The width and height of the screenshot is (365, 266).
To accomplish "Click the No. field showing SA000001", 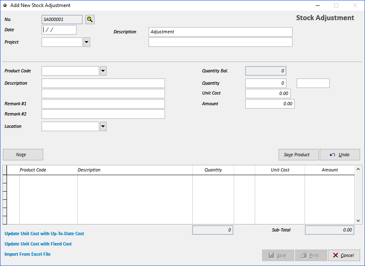I will tap(62, 20).
